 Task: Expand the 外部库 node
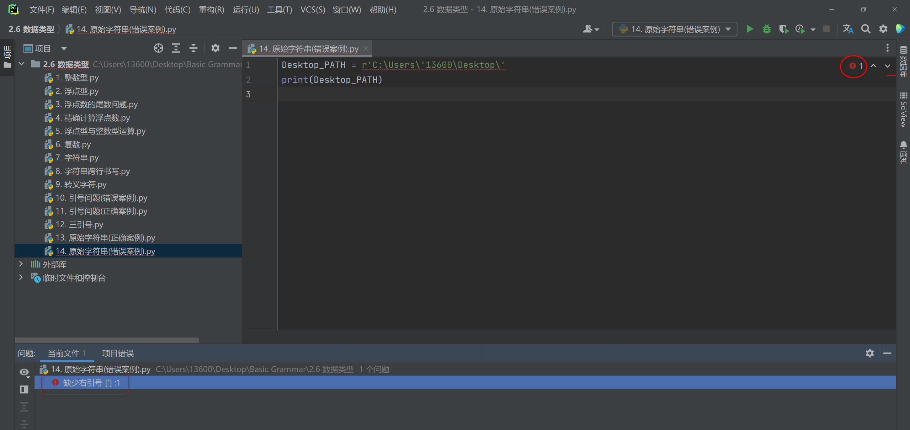tap(21, 264)
